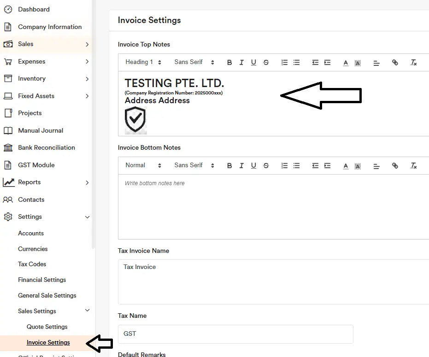Open Sans Serif font dropdown in Bottom Notes

(x=194, y=165)
